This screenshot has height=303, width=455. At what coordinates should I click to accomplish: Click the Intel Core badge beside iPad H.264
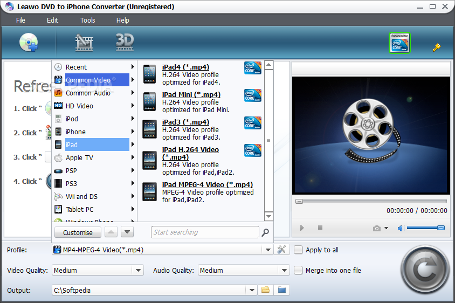(x=253, y=150)
